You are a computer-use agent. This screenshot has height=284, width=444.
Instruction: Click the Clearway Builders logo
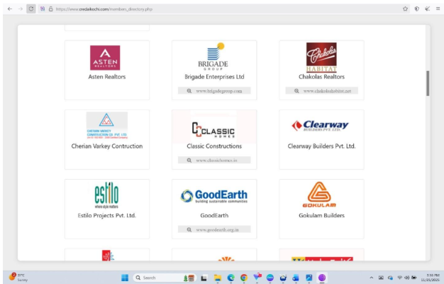click(321, 126)
